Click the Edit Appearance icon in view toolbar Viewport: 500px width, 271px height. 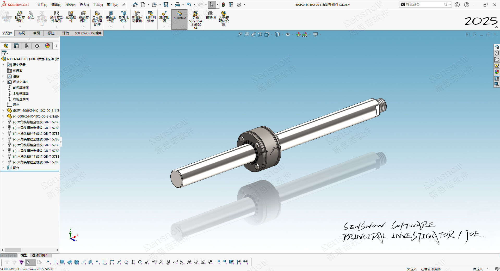click(x=298, y=34)
